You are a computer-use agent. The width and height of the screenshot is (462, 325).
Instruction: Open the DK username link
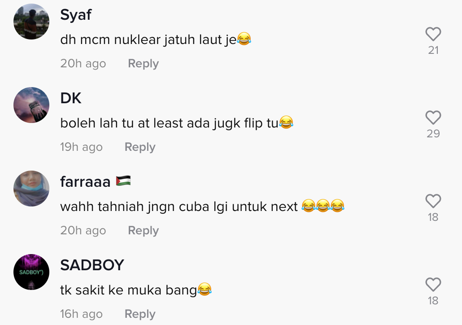point(71,98)
